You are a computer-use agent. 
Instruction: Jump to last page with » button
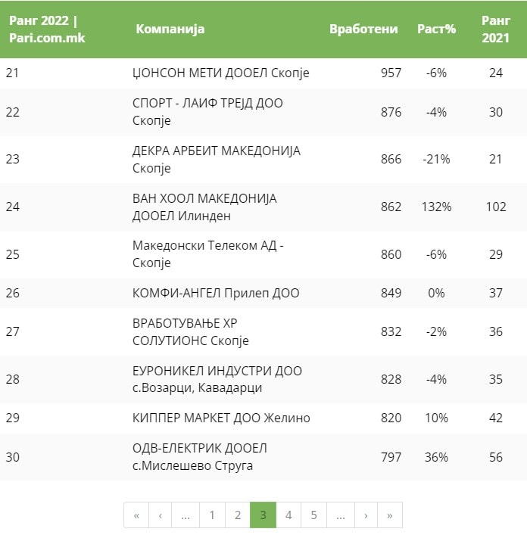(x=390, y=515)
